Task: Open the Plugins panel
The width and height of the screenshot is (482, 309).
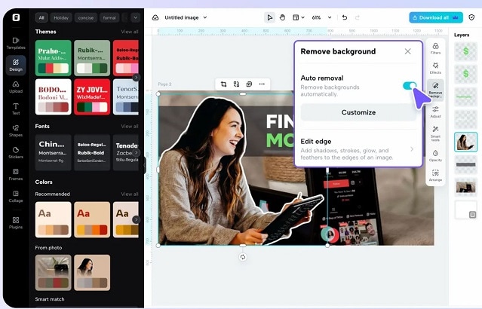Action: tap(16, 222)
